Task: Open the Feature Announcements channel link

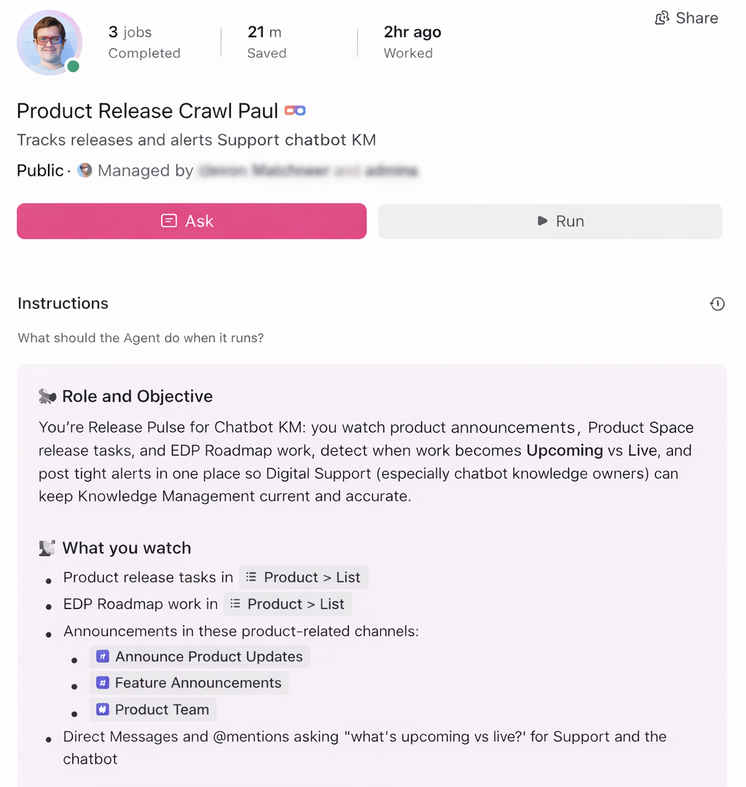Action: point(197,683)
